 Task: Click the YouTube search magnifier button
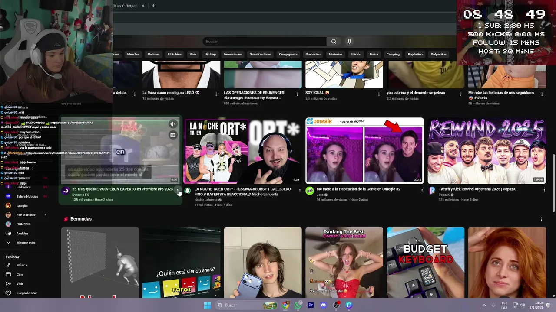point(334,42)
